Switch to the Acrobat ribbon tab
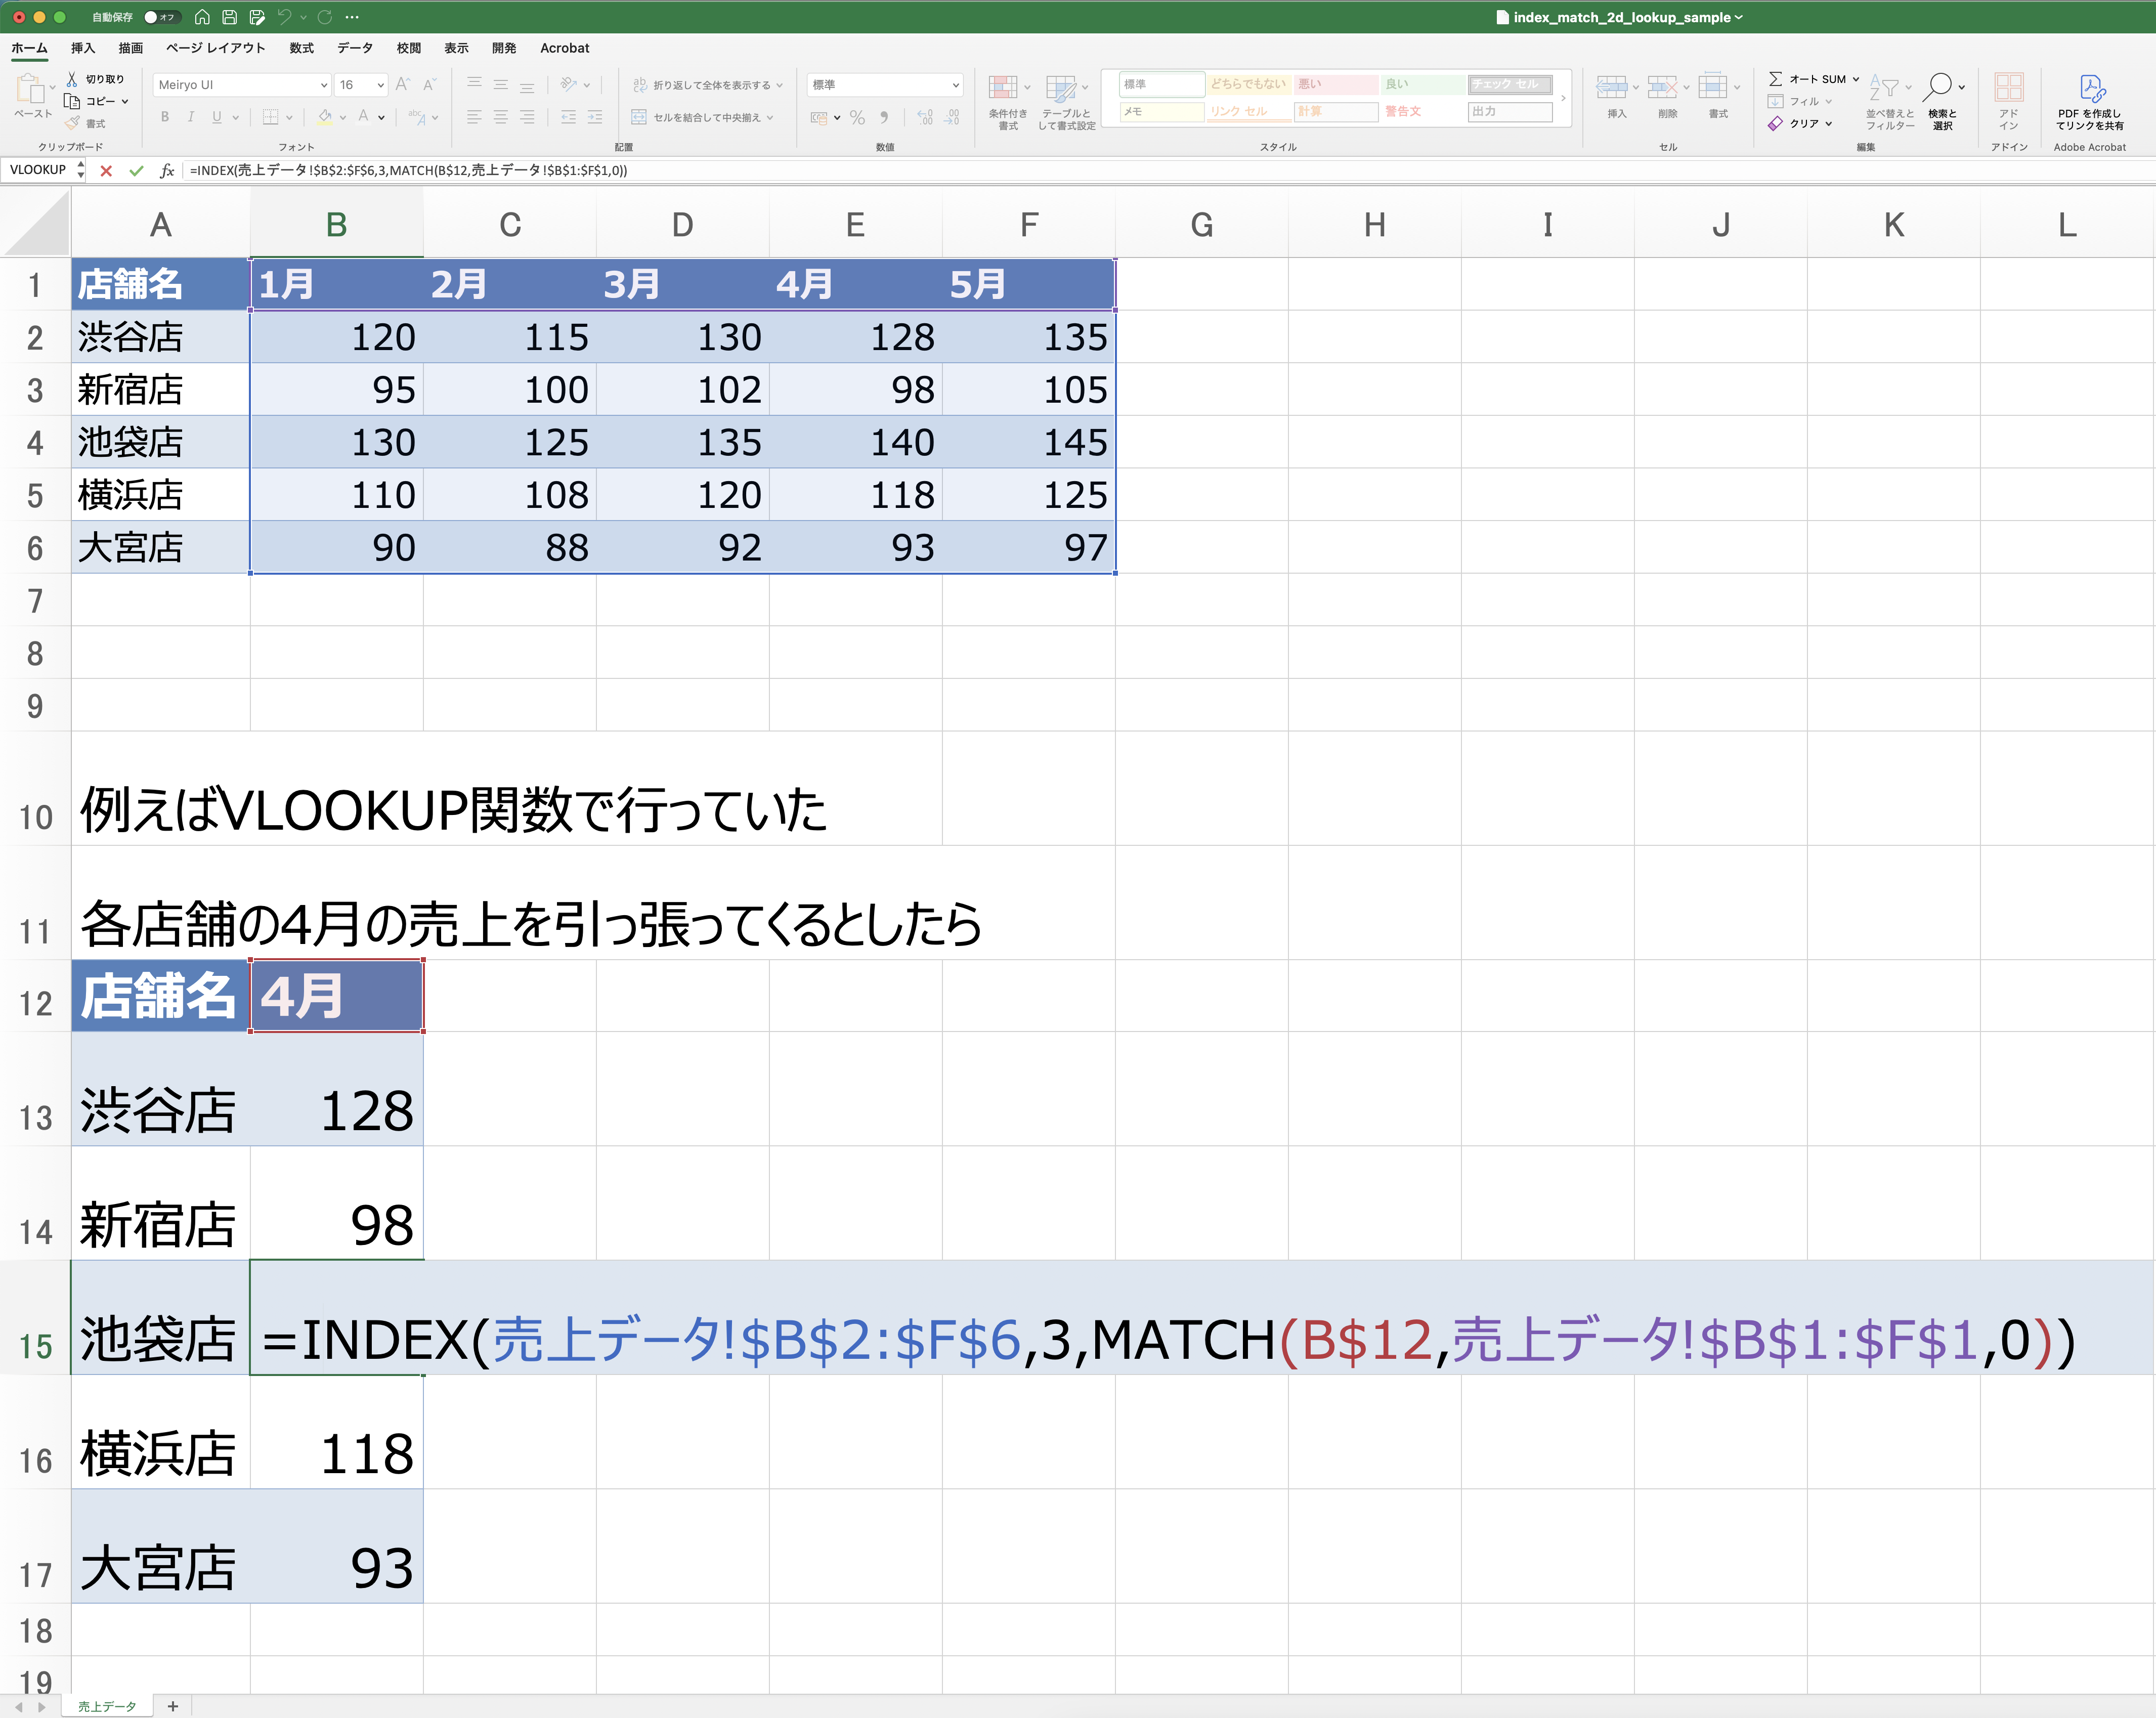Viewport: 2156px width, 1718px height. click(565, 48)
